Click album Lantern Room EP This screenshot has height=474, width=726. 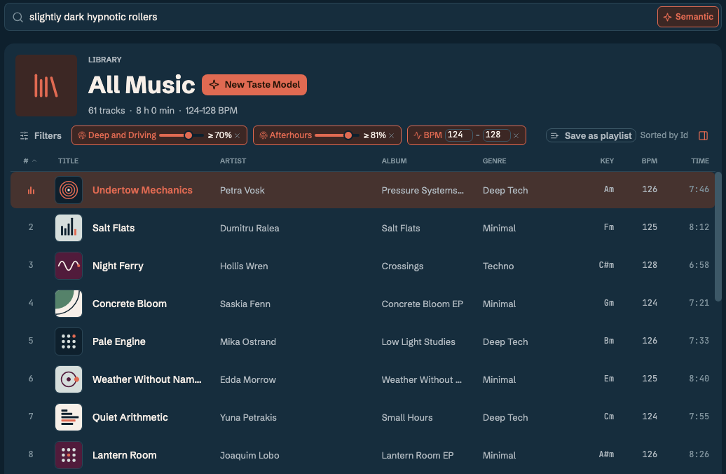coord(417,456)
